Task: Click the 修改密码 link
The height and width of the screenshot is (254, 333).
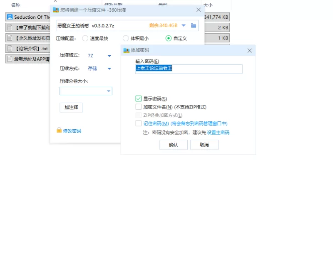Action: (x=72, y=131)
